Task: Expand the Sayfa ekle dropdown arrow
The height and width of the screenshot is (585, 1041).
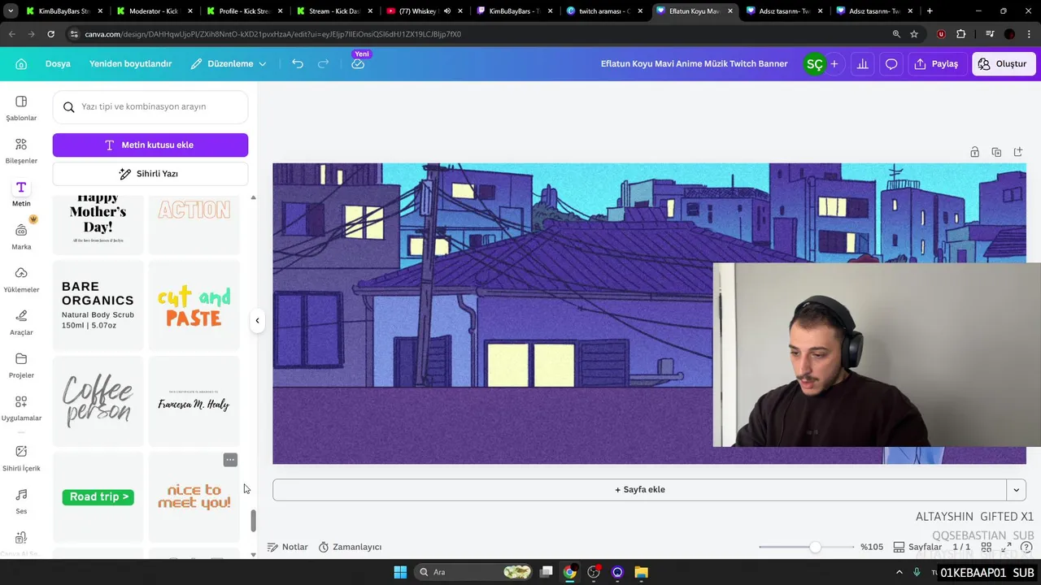Action: 1017,490
